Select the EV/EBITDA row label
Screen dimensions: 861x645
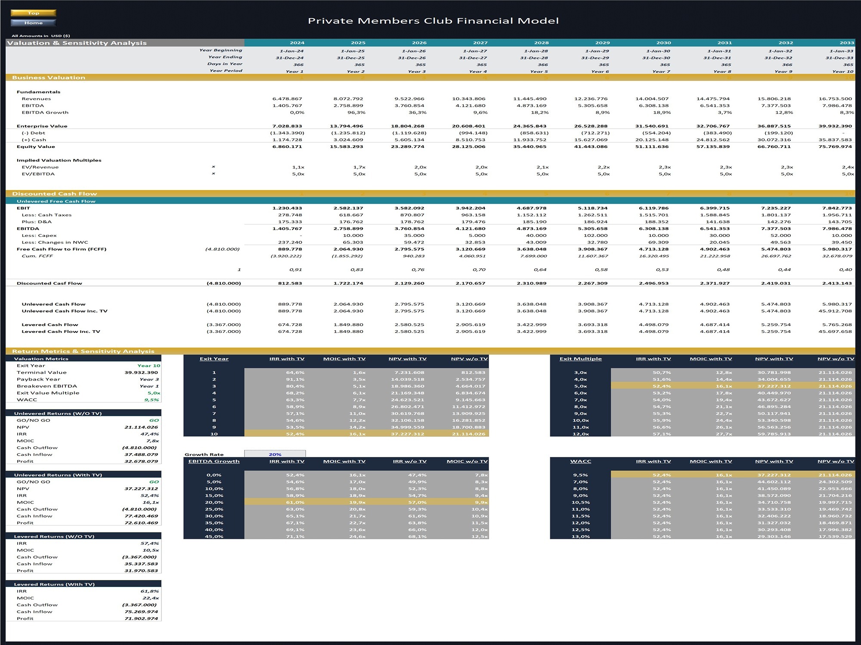click(38, 174)
